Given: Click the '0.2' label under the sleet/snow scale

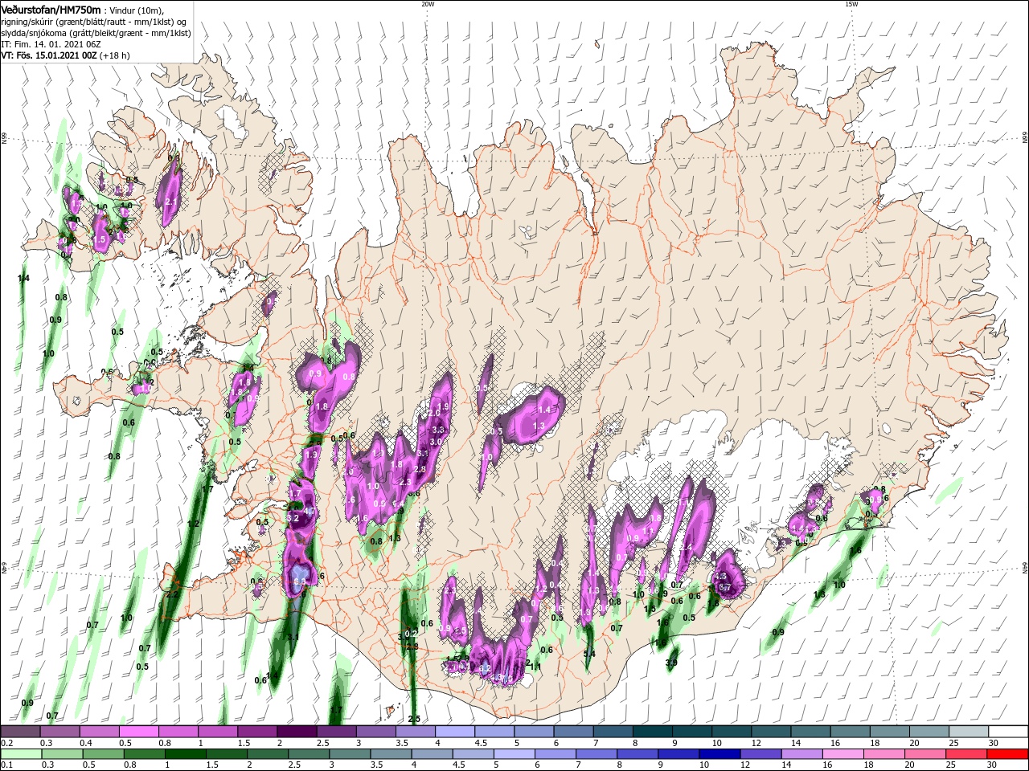Looking at the screenshot, I should pos(6,743).
